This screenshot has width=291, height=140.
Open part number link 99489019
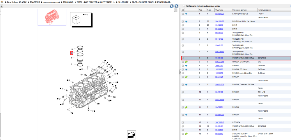coord(219,134)
